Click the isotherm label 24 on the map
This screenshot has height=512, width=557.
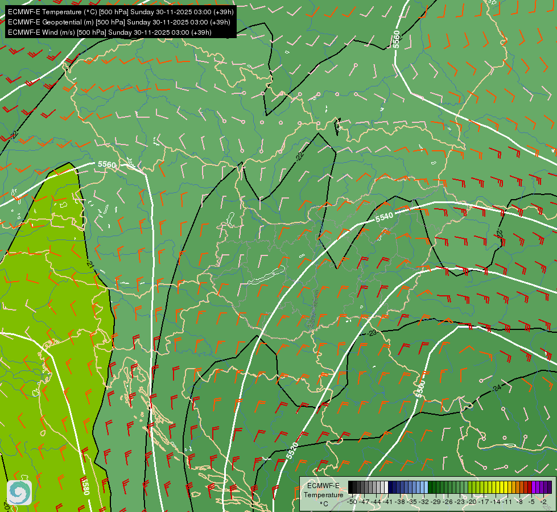(497, 387)
